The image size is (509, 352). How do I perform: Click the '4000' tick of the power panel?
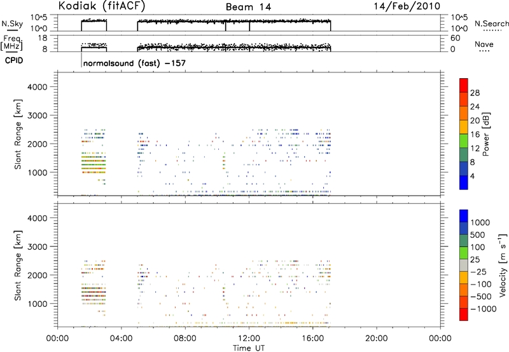point(38,87)
